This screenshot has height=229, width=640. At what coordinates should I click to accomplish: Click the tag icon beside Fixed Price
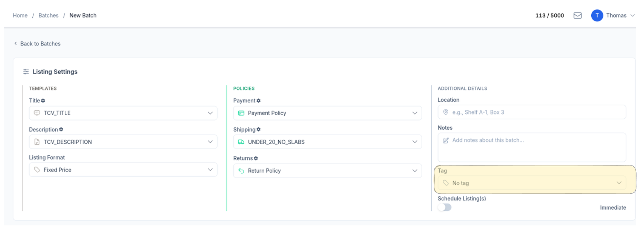click(x=37, y=170)
